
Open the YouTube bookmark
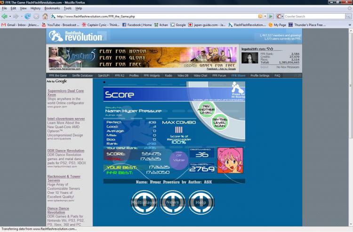[x=61, y=25]
